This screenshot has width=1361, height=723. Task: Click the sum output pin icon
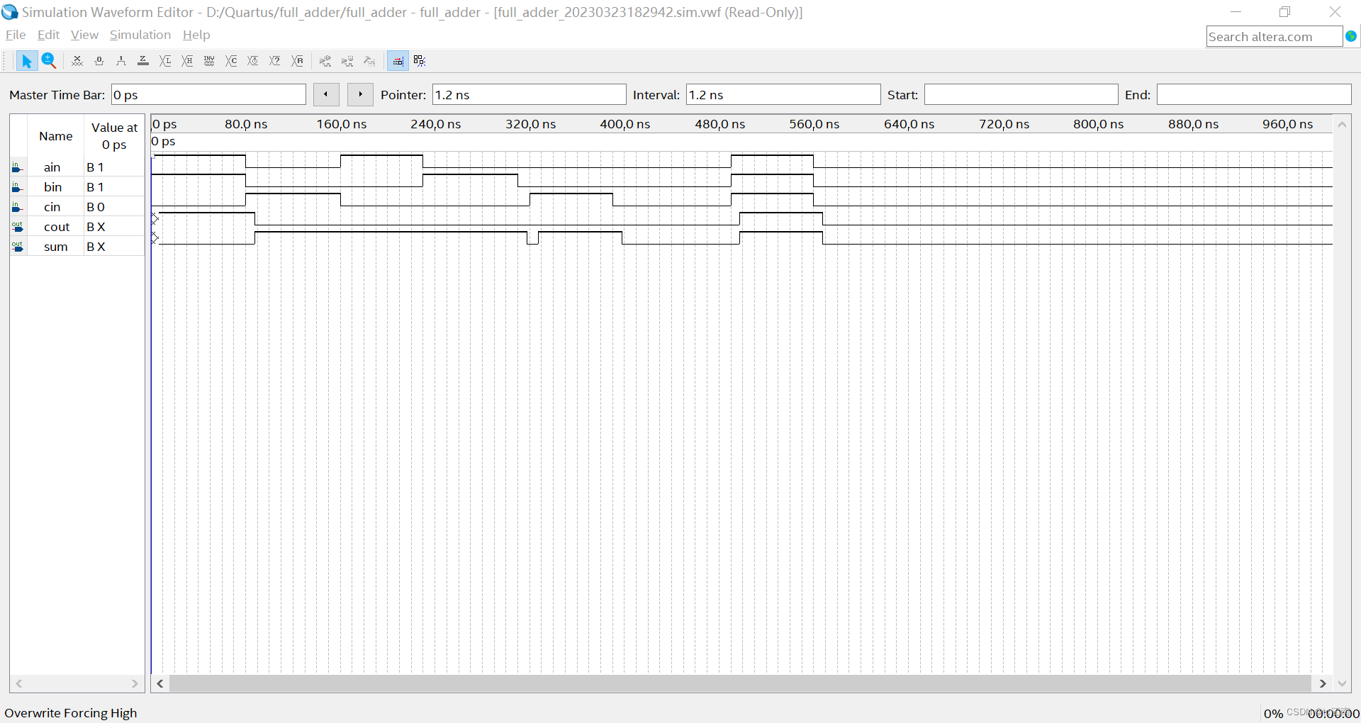tap(18, 247)
